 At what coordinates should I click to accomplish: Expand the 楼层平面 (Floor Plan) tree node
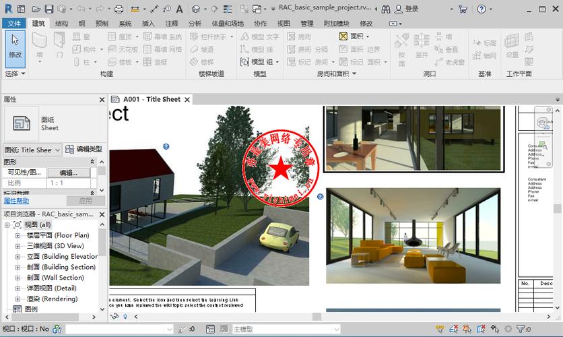click(x=18, y=235)
